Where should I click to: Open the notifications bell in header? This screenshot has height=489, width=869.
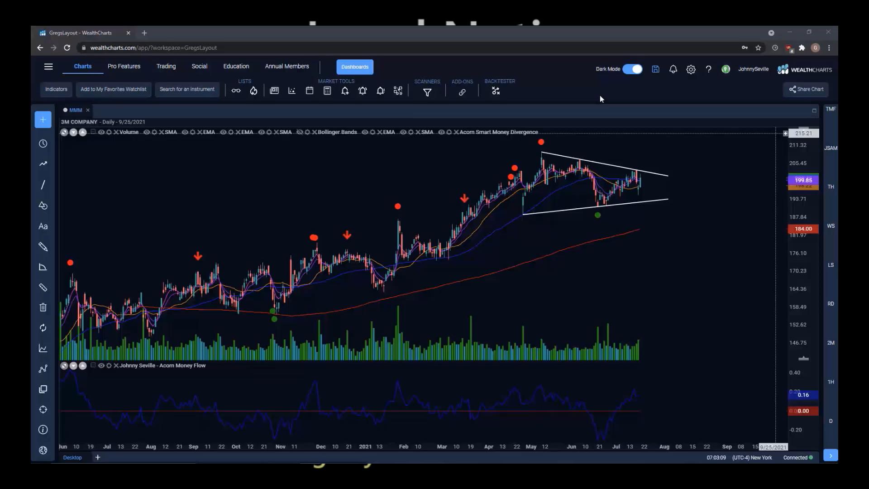pos(673,69)
